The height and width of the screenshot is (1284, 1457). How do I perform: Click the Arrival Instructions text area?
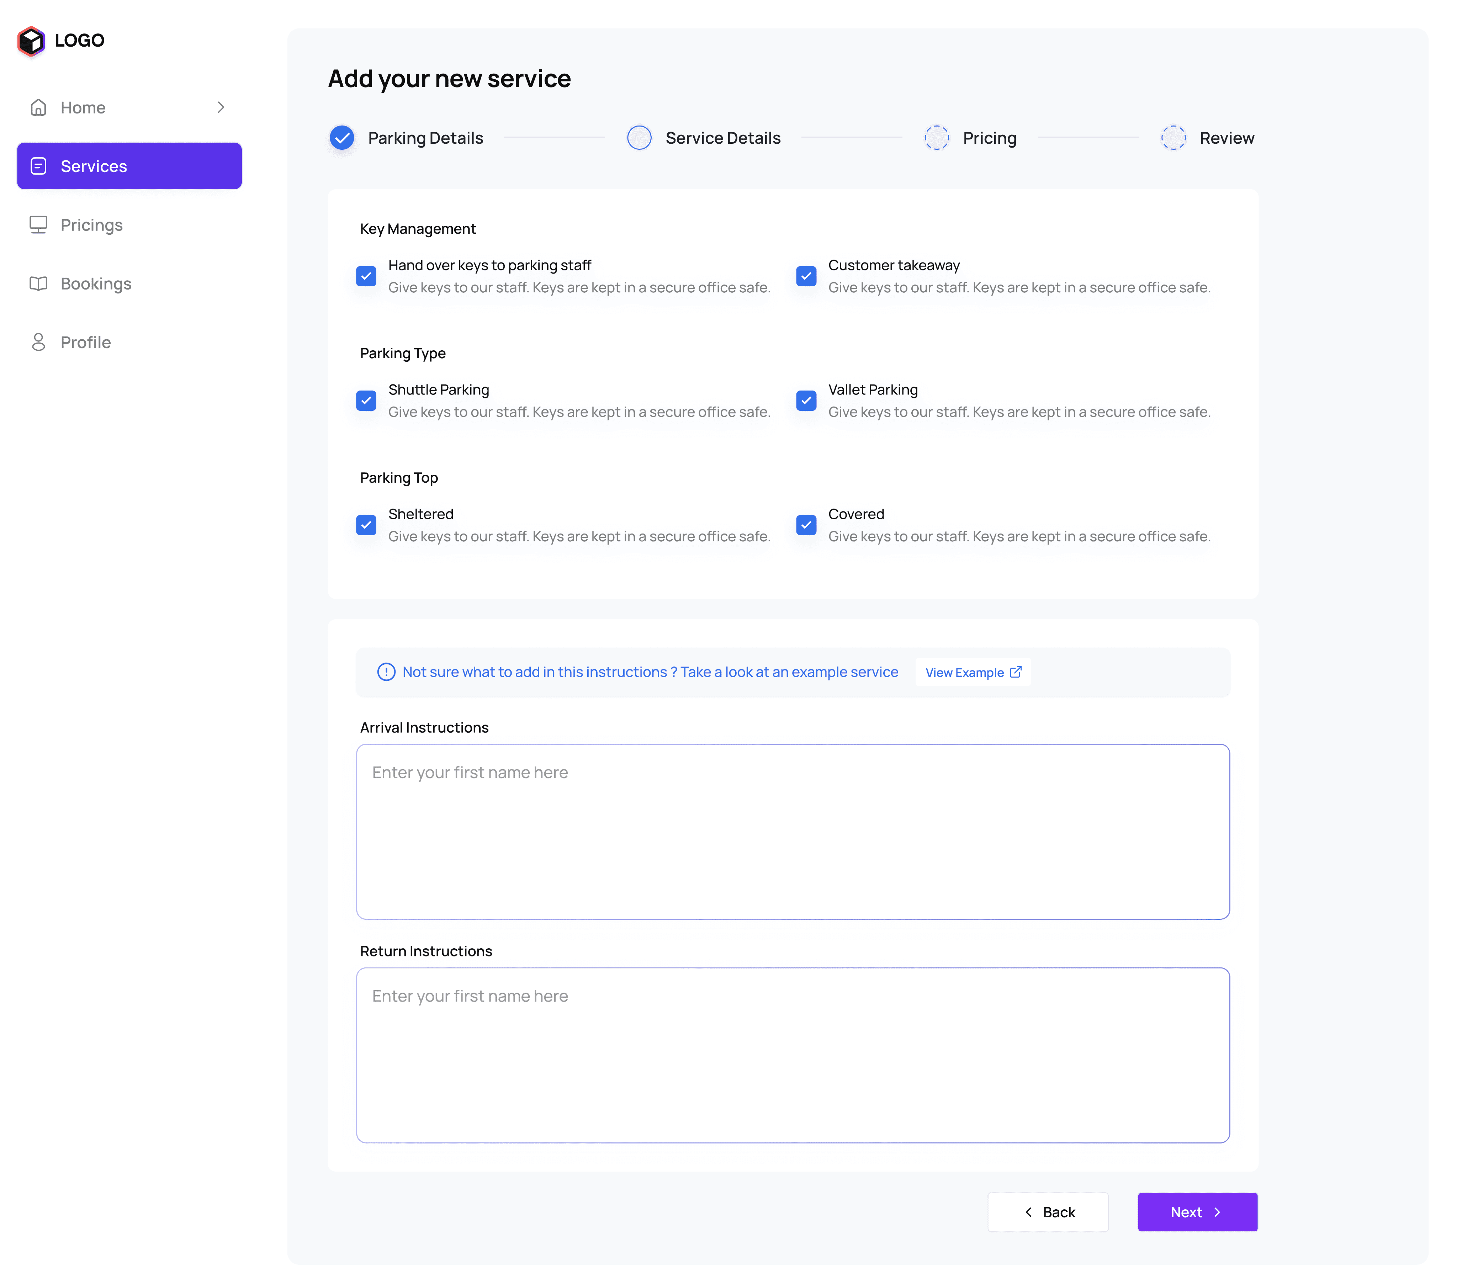[x=793, y=831]
